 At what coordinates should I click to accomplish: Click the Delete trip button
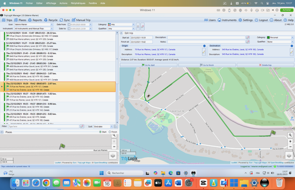click(265, 65)
